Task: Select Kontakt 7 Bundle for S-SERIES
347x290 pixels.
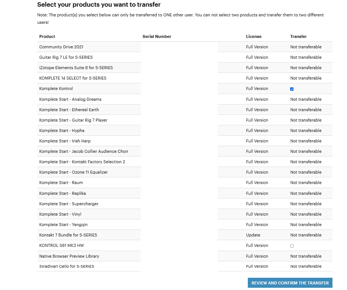Action: tap(68, 235)
